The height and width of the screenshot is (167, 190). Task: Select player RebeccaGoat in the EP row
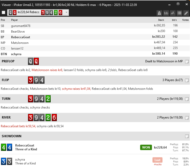[x=21, y=37]
